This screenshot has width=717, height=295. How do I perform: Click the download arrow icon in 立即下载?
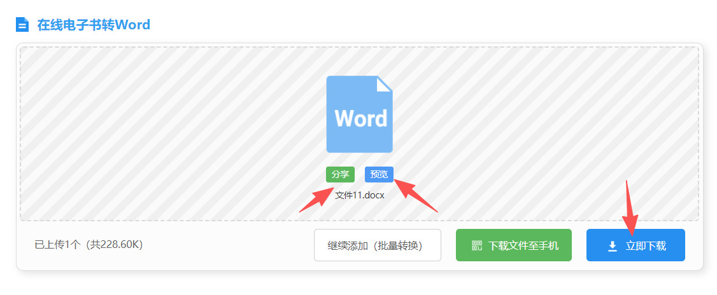pyautogui.click(x=613, y=247)
